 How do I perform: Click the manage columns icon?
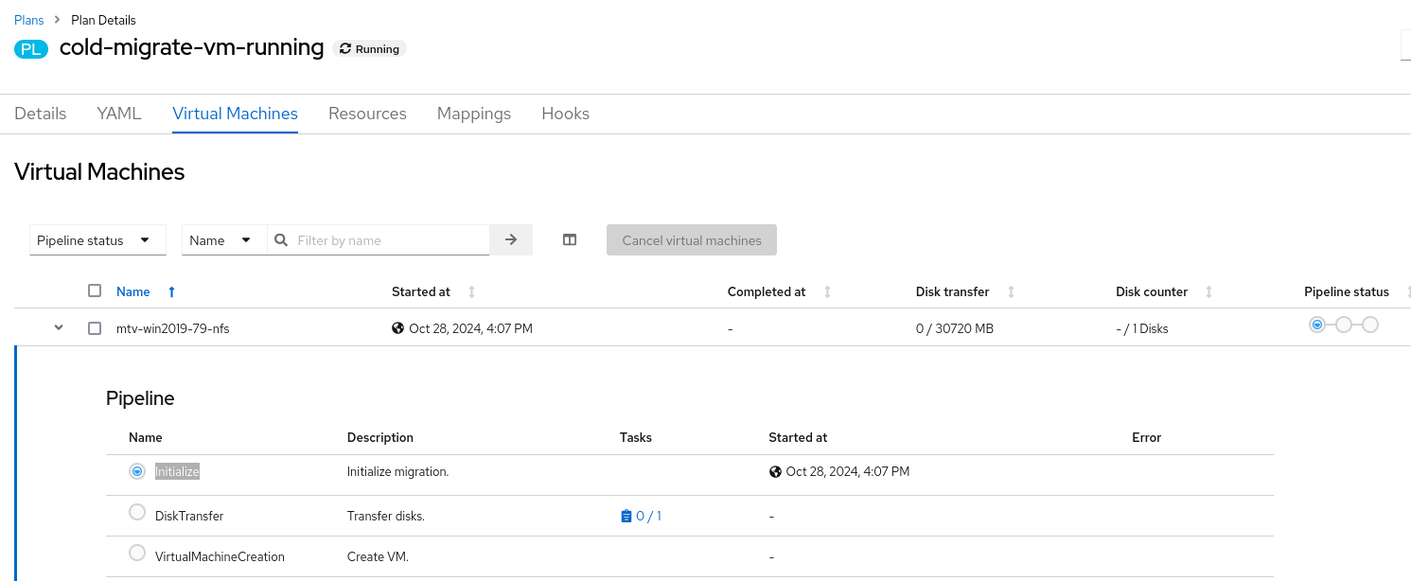[x=570, y=240]
